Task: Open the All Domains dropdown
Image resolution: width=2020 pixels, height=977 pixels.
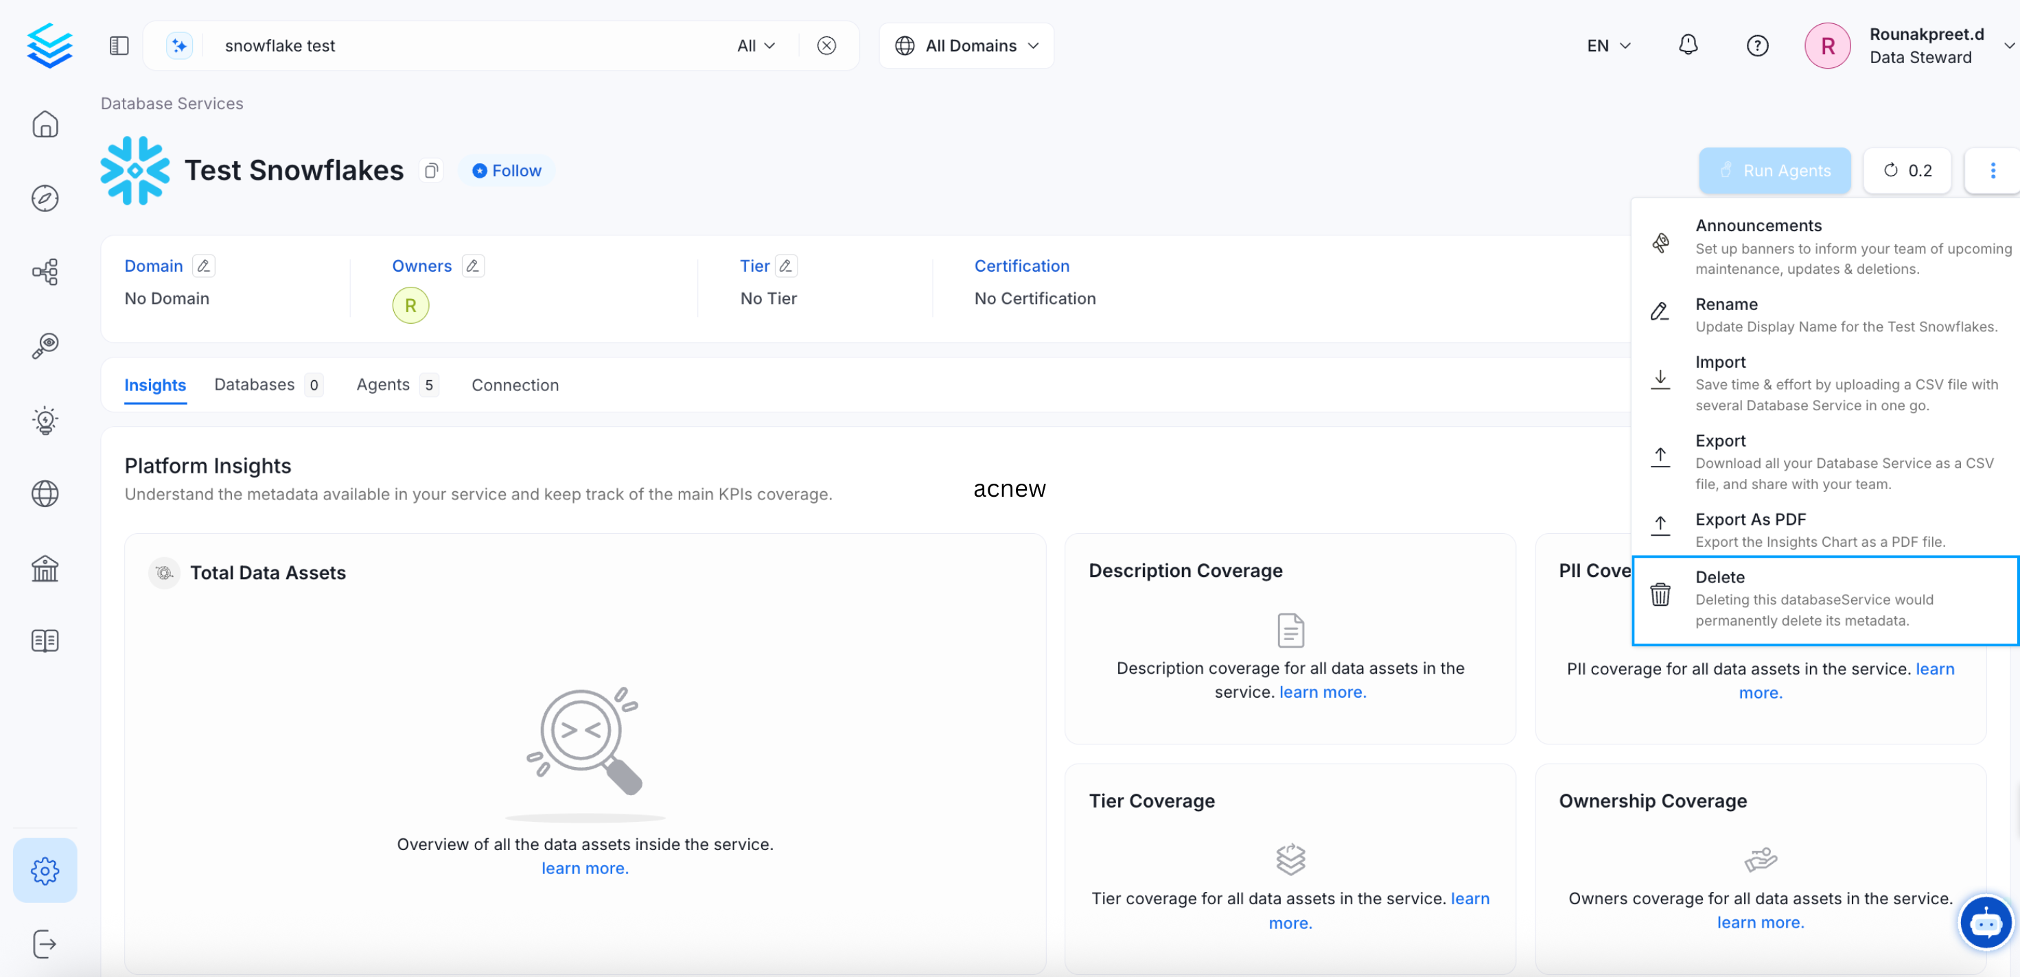Action: pos(966,45)
